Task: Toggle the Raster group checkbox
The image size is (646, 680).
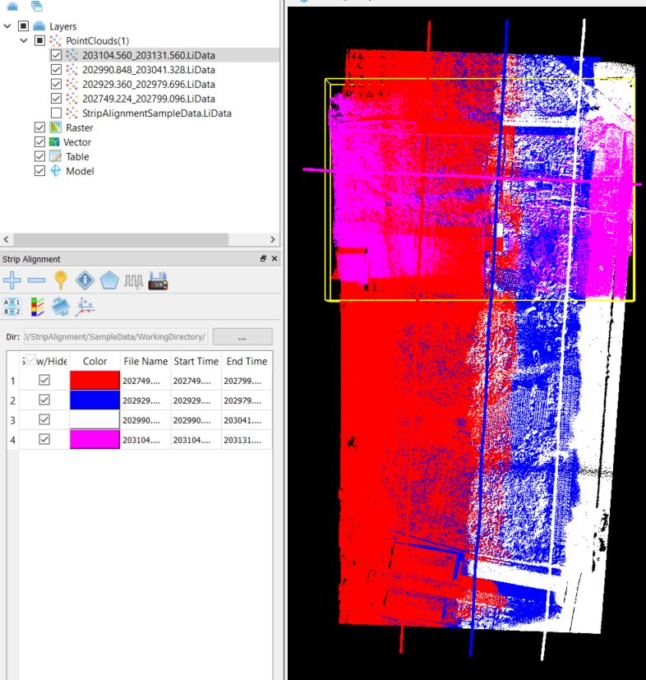Action: tap(39, 127)
